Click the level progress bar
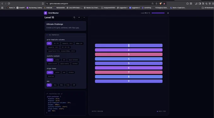214x118 pixels. click(x=158, y=13)
